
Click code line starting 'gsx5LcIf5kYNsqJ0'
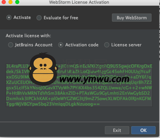click(79, 88)
